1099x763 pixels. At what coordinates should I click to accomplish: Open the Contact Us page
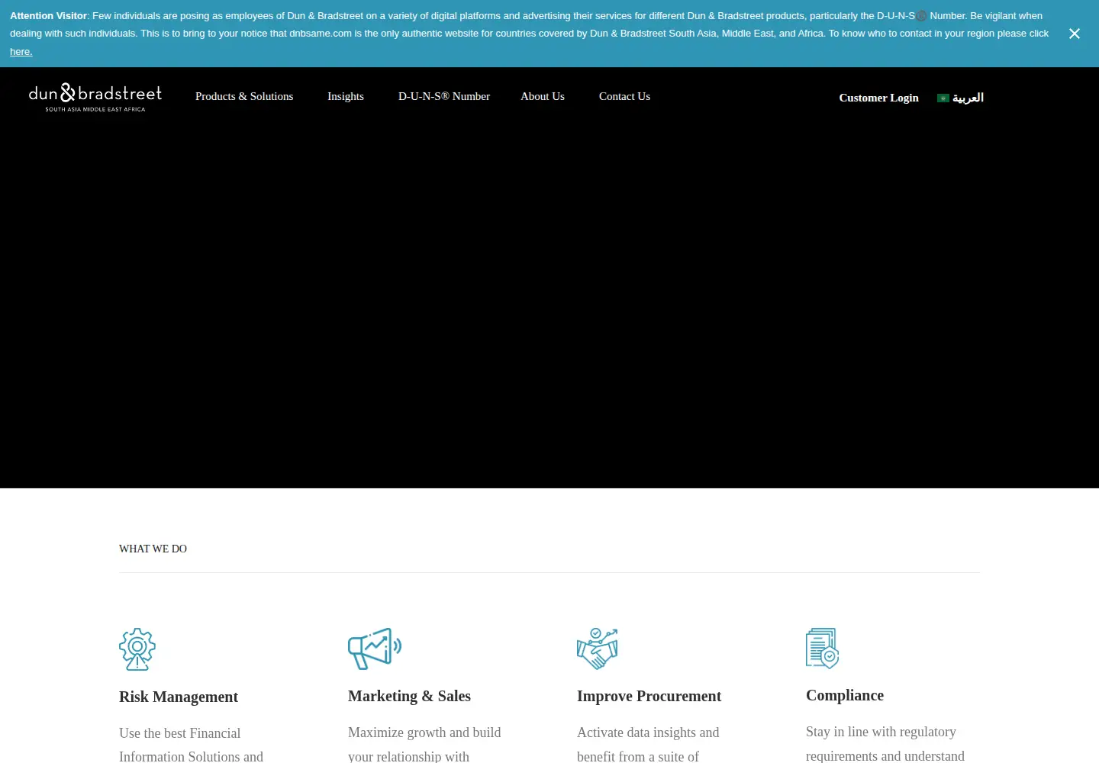624,96
